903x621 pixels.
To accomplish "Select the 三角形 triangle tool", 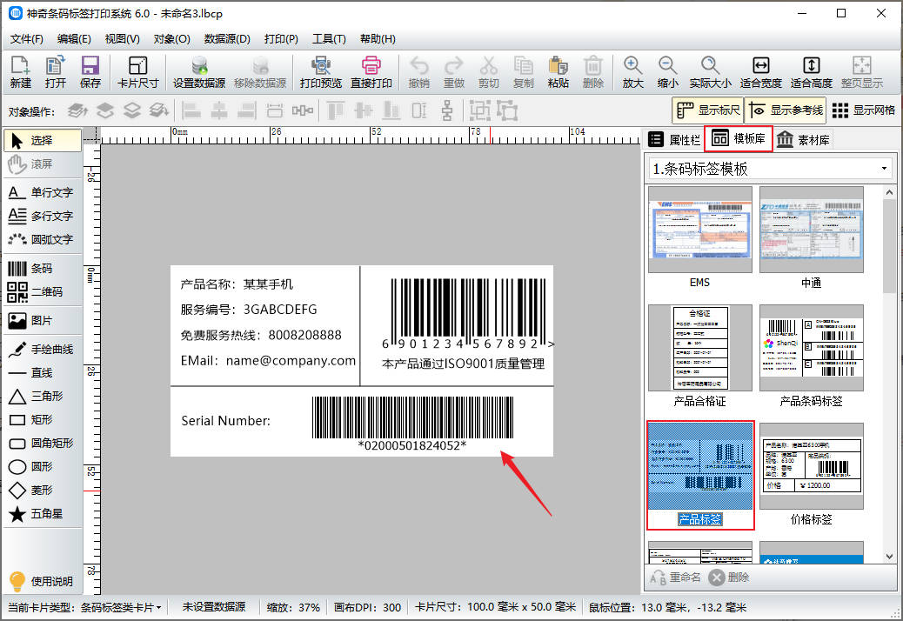I will [x=42, y=396].
